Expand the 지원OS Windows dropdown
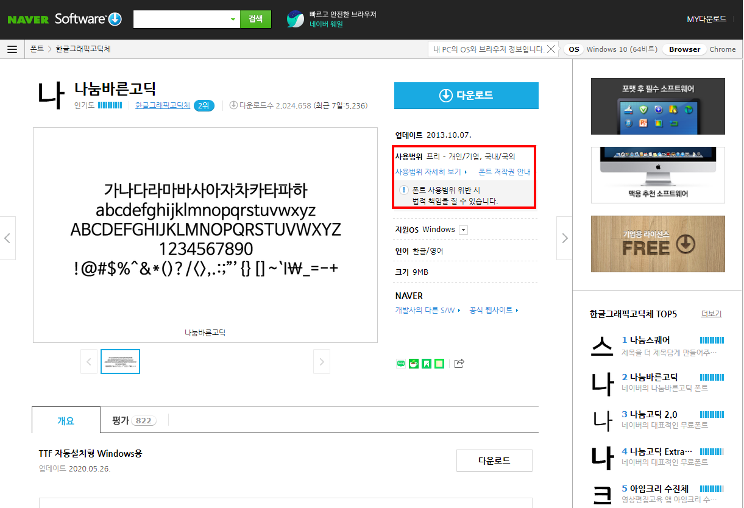 (x=463, y=230)
